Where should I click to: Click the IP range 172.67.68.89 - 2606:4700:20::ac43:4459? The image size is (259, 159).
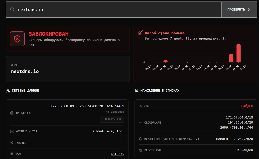pyautogui.click(x=87, y=106)
